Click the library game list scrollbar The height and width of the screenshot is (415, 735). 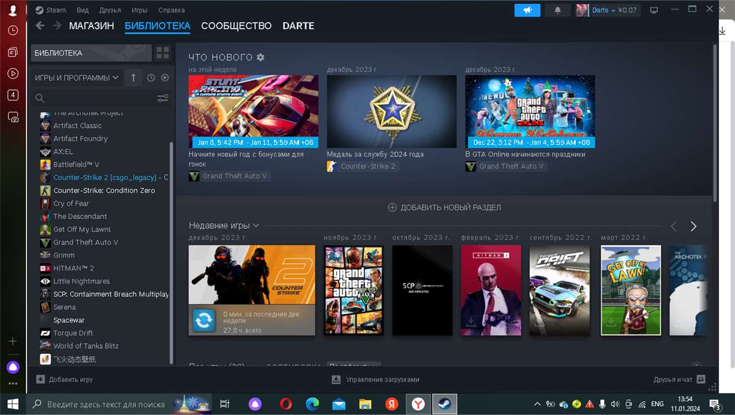(x=171, y=245)
